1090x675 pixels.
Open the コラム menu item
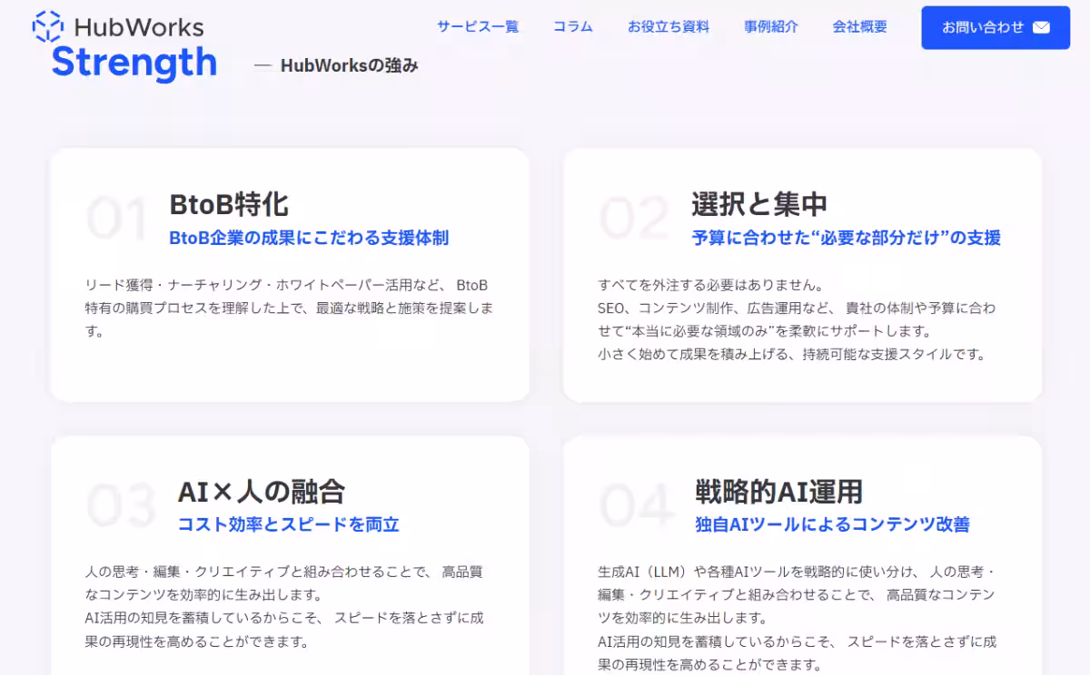pos(572,27)
